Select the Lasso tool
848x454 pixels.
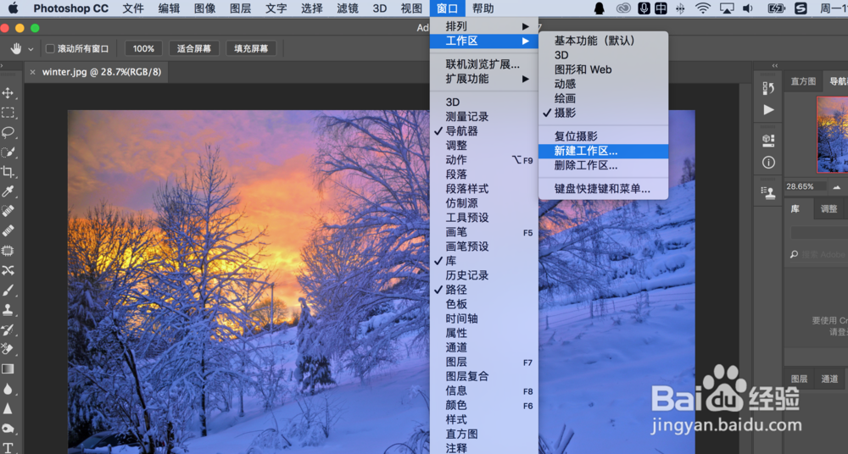(x=8, y=132)
